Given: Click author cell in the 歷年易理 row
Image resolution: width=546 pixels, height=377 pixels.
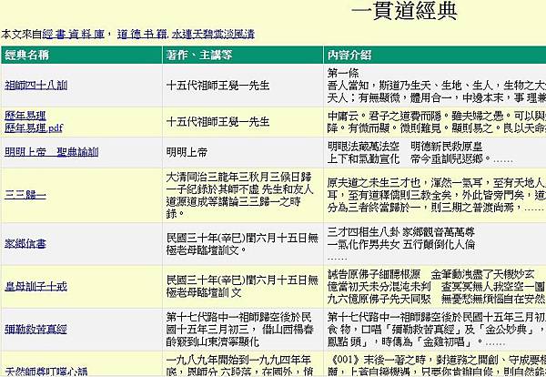Looking at the screenshot, I should (218, 122).
